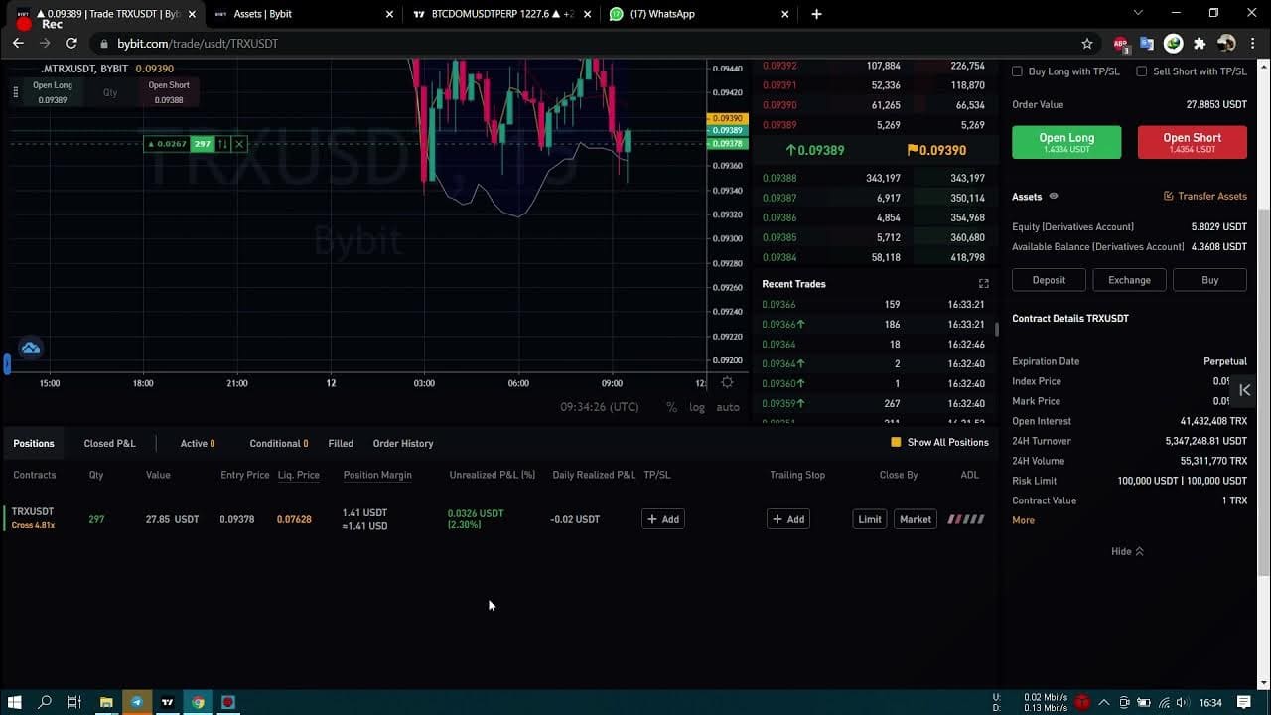This screenshot has width=1271, height=715.
Task: Click the chart settings gear icon
Action: pos(728,383)
